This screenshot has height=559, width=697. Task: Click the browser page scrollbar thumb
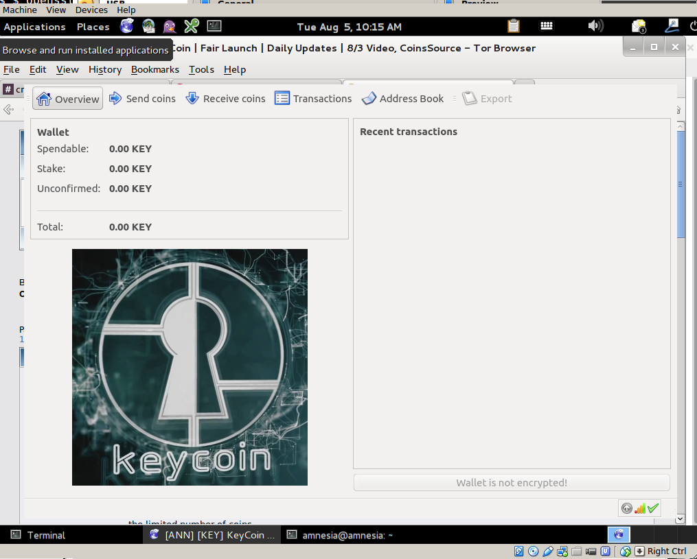(x=681, y=185)
